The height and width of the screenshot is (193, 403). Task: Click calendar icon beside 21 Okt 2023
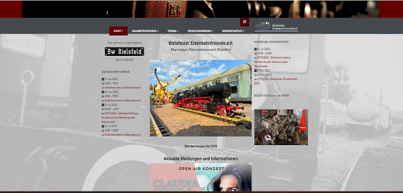[x=255, y=70]
